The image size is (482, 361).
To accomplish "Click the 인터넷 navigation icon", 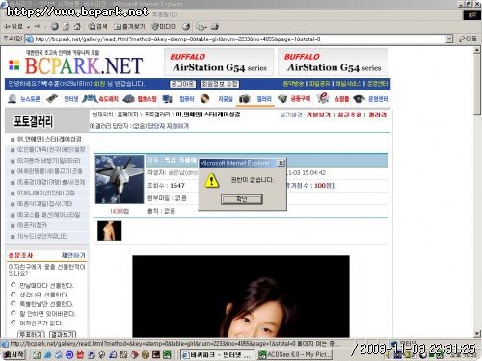I will pyautogui.click(x=52, y=99).
